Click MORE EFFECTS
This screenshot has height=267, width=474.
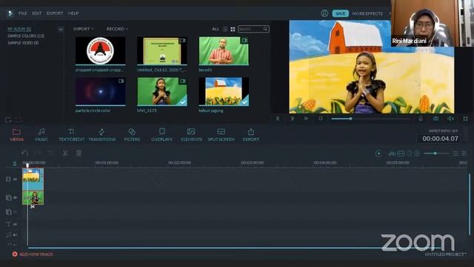(367, 13)
